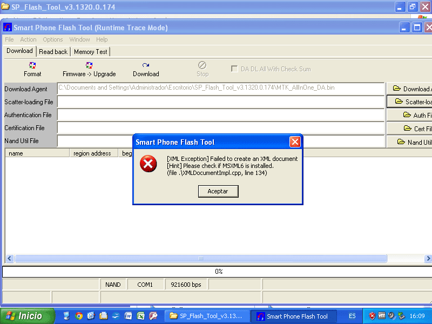The image size is (432, 324).
Task: Open the Window menu
Action: point(79,39)
